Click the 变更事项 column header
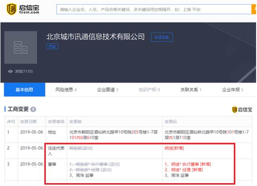 56,122
